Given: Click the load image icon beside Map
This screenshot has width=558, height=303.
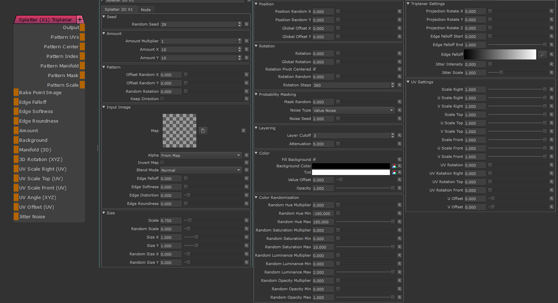Looking at the screenshot, I should tap(203, 131).
